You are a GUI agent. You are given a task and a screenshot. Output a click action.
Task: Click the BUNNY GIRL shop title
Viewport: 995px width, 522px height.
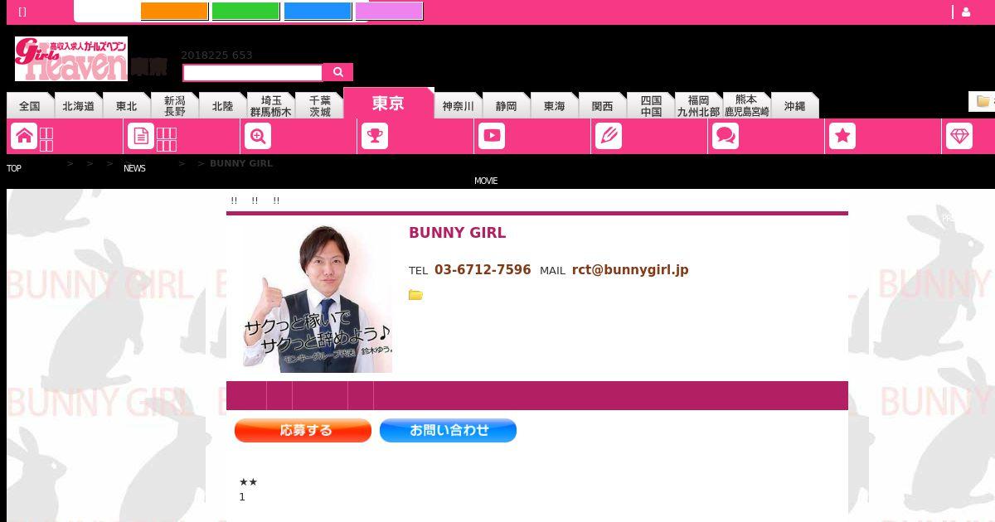point(457,233)
